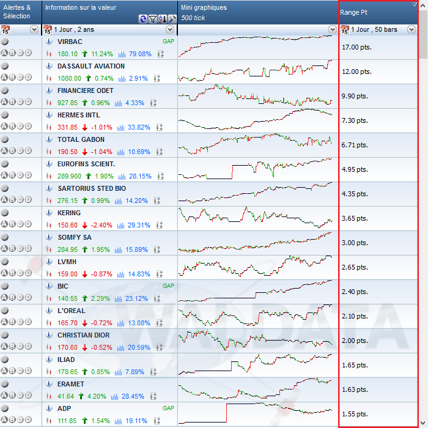The width and height of the screenshot is (428, 428).
Task: Expand the '1 Jour , 50 bars' dropdown
Action: point(411,29)
